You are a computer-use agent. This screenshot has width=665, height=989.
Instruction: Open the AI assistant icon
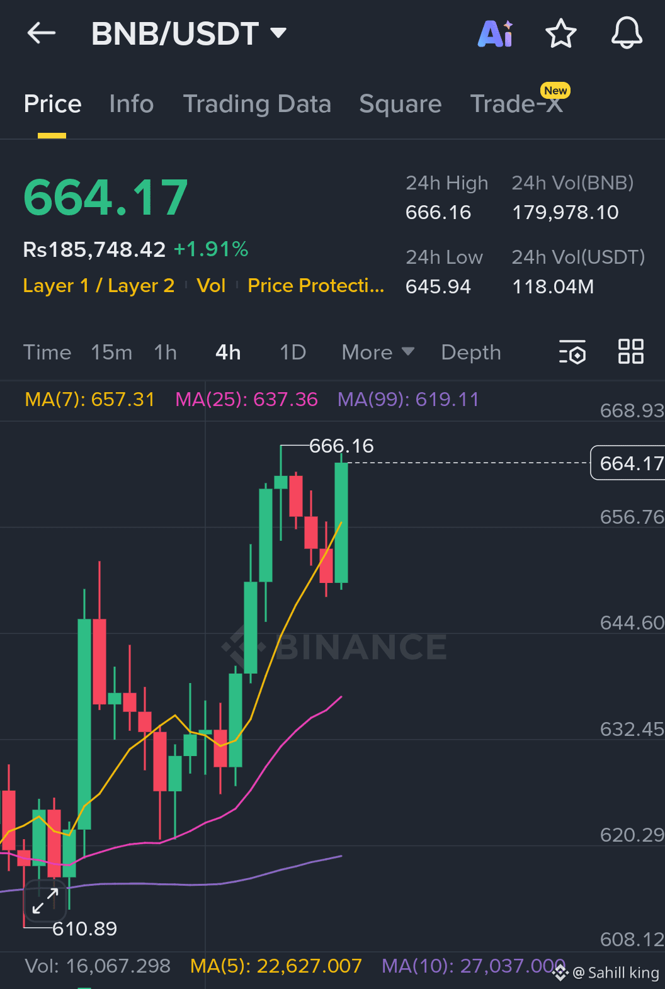point(496,34)
